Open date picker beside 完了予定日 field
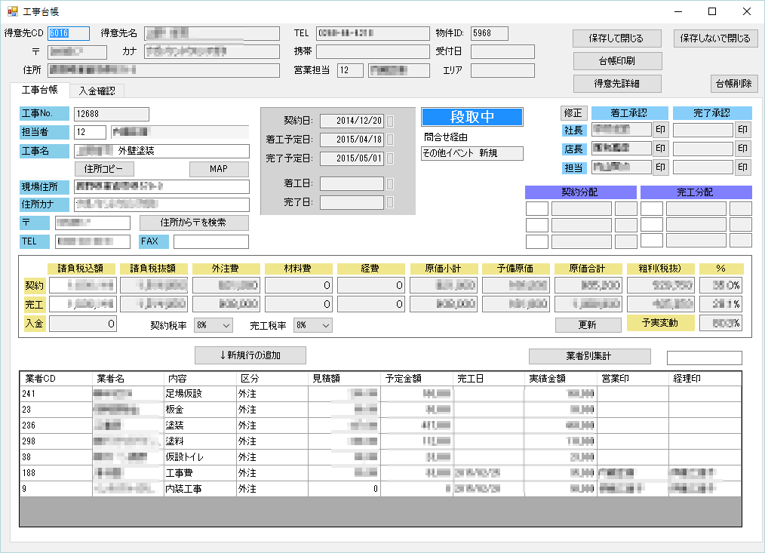 pyautogui.click(x=390, y=158)
